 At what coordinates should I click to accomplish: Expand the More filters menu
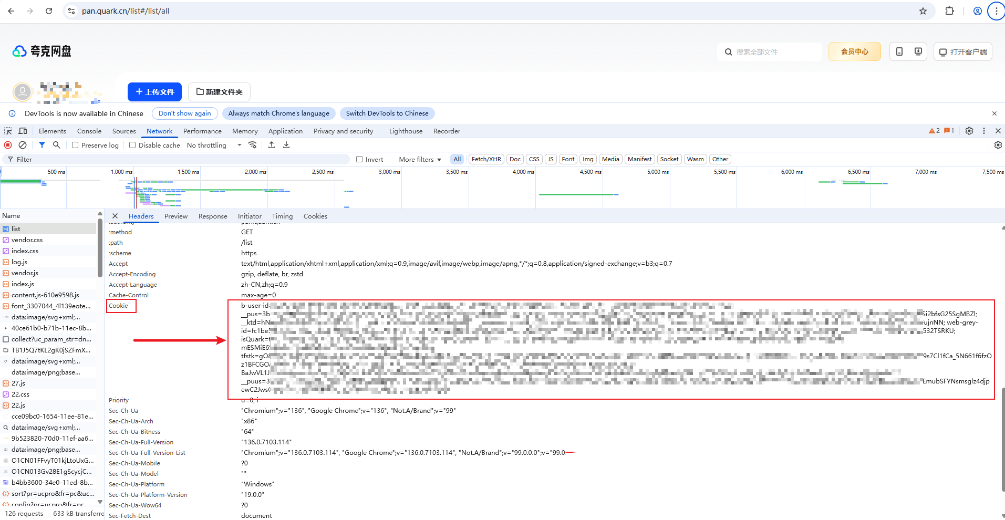420,160
